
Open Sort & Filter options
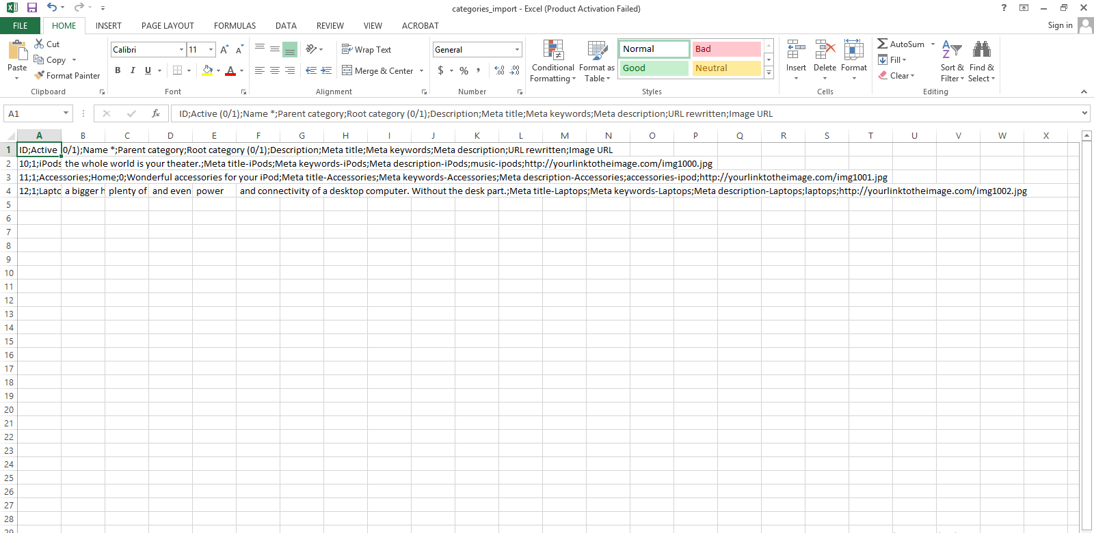(952, 61)
